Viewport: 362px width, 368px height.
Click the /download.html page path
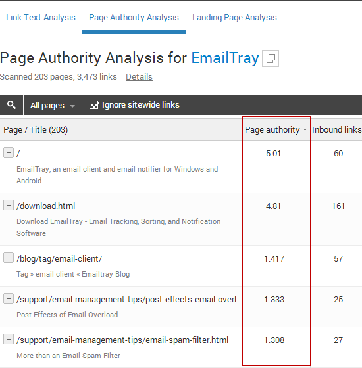coord(46,206)
